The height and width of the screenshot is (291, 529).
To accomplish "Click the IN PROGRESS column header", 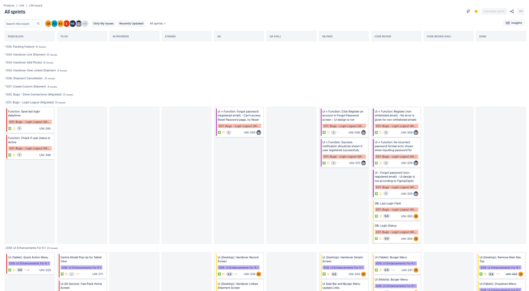I will coord(135,37).
